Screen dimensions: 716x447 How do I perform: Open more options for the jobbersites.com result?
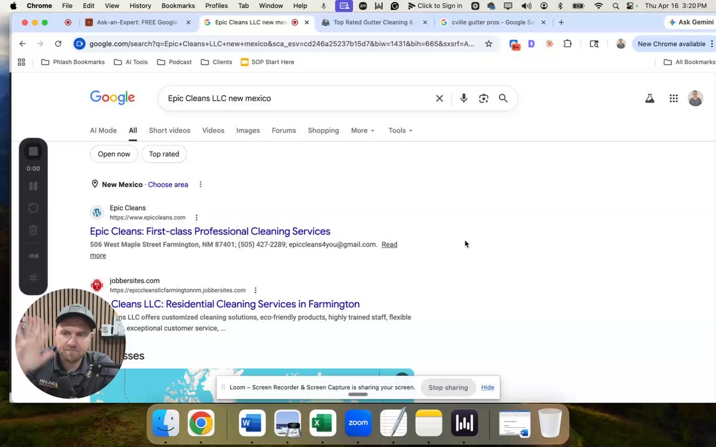click(255, 290)
